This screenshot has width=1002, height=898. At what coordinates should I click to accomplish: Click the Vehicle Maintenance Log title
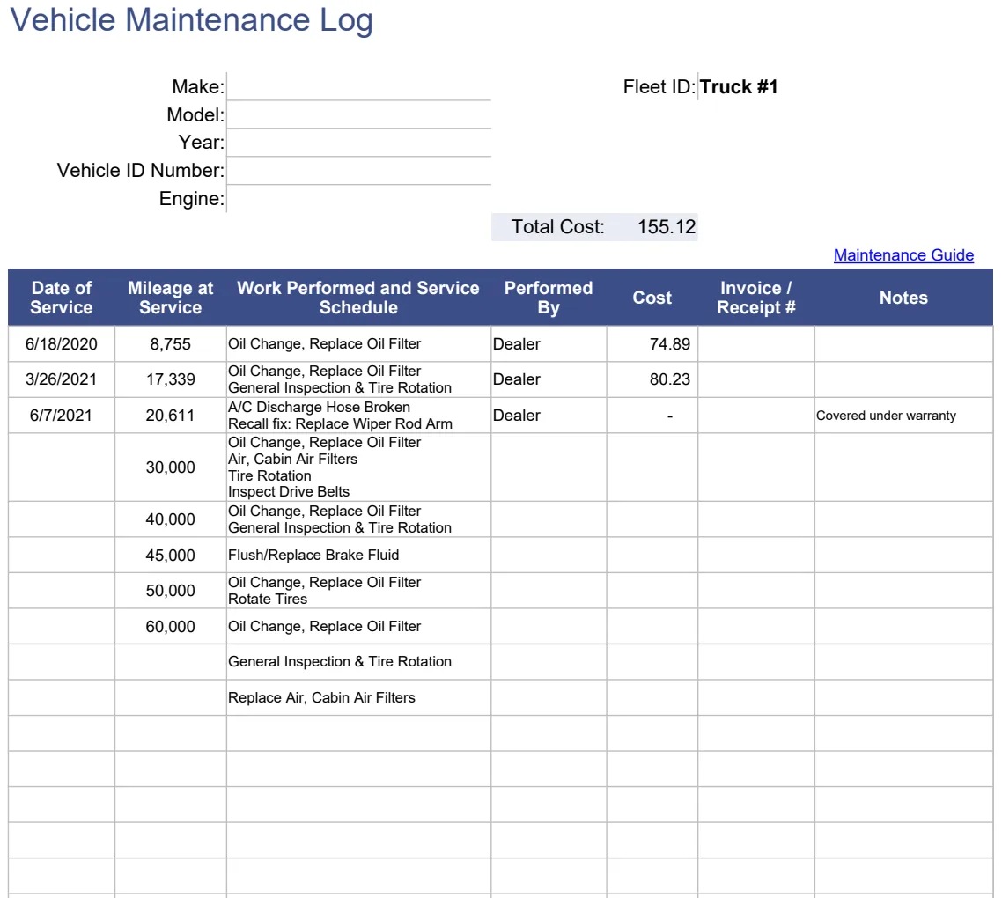click(x=192, y=20)
